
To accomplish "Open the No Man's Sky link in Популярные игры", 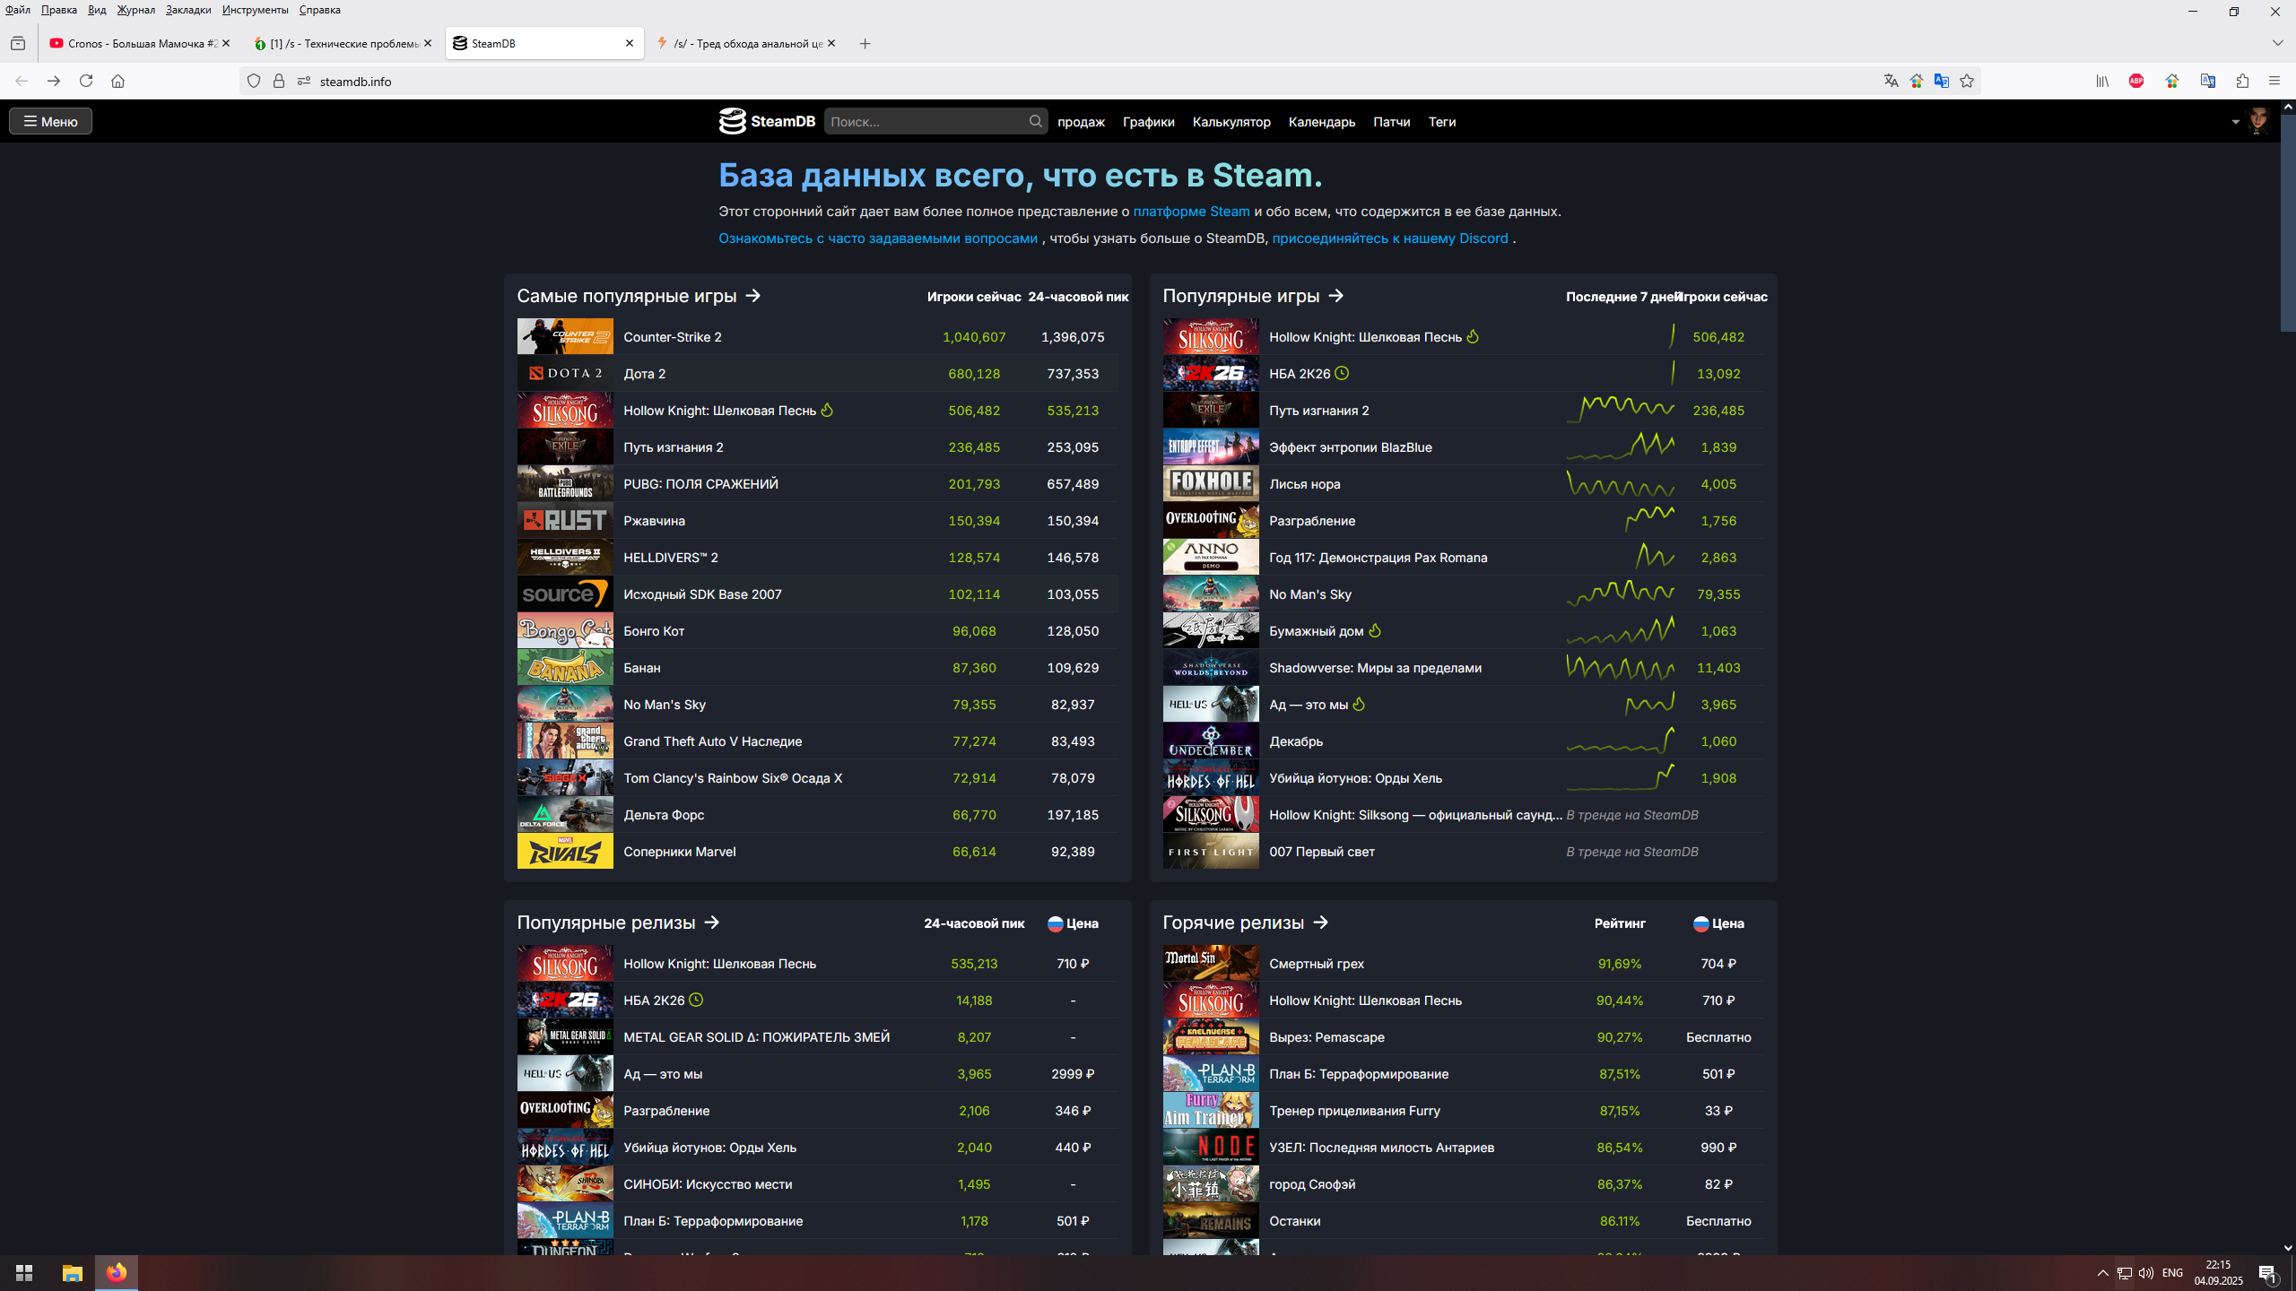I will tap(1310, 594).
